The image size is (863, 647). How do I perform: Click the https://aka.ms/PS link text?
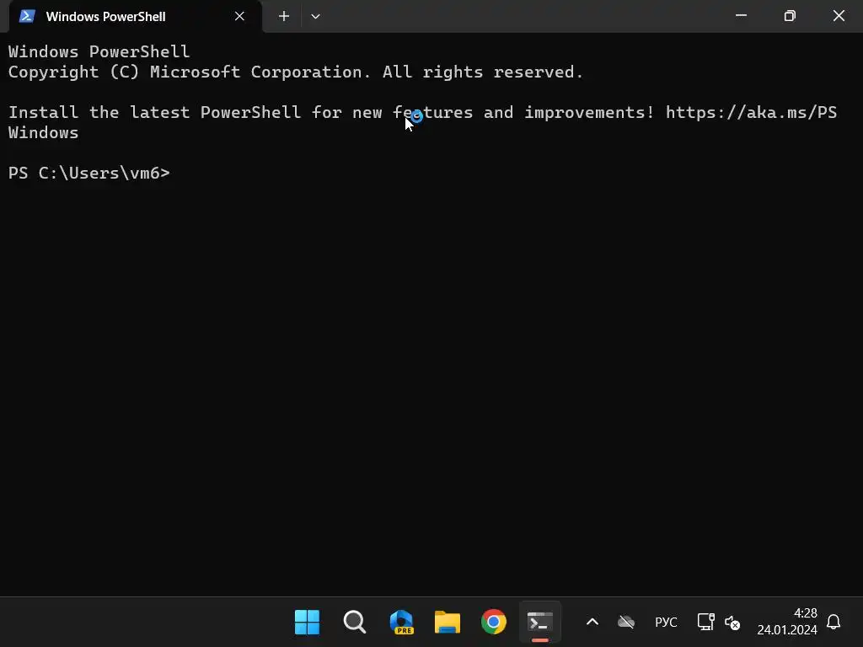751,112
